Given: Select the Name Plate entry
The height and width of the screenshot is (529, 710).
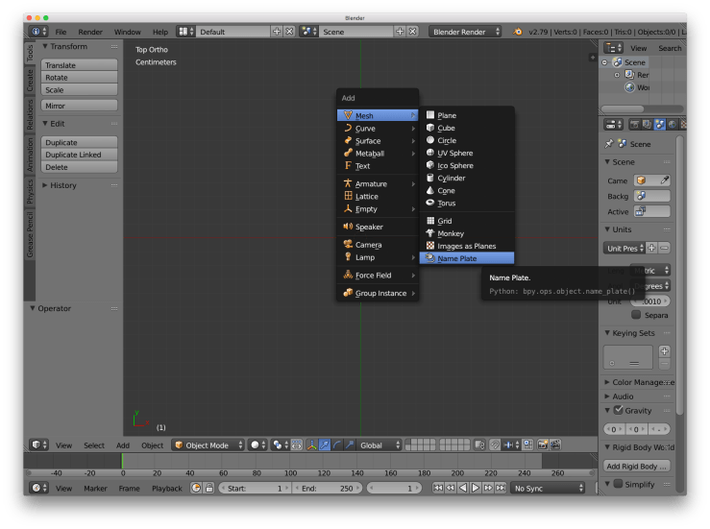Looking at the screenshot, I should [467, 258].
